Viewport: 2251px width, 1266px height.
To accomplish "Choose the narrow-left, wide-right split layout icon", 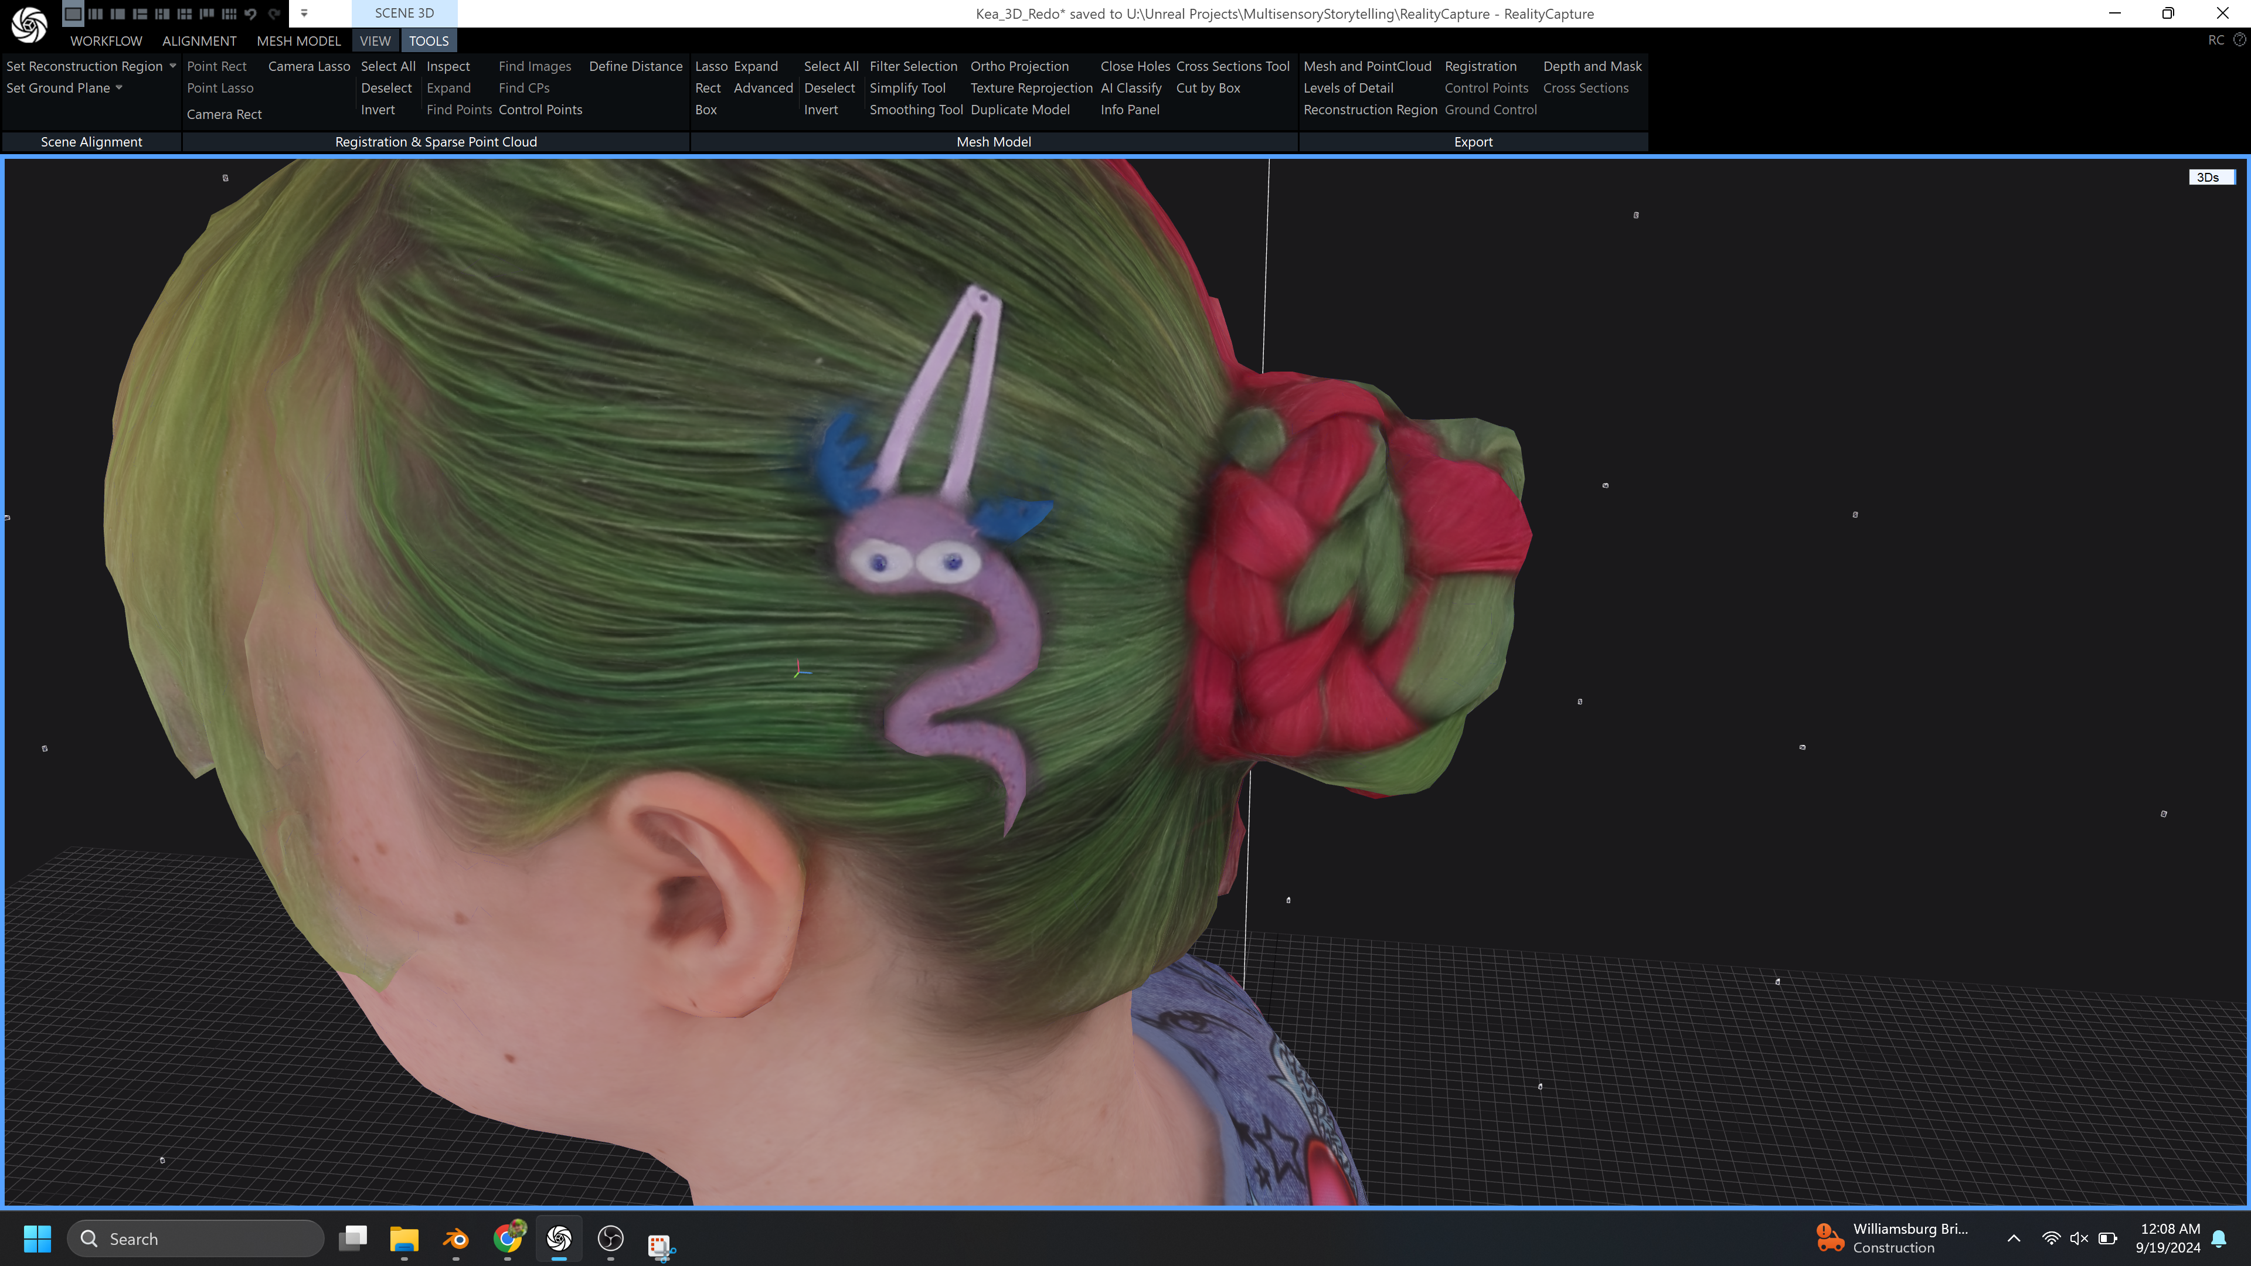I will coord(118,13).
